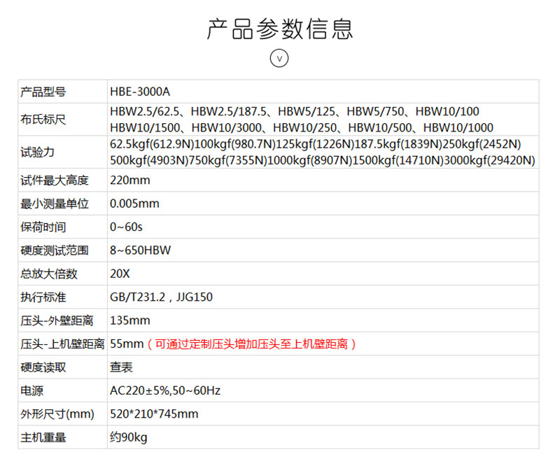Click the 3000kgf(29420N) test force value
The image size is (560, 459).
[492, 160]
